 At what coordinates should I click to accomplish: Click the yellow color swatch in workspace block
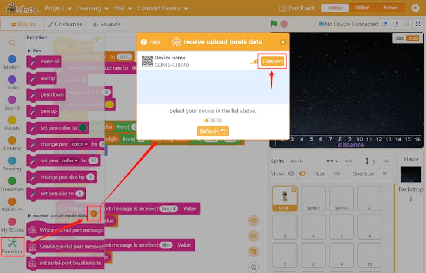click(109, 104)
